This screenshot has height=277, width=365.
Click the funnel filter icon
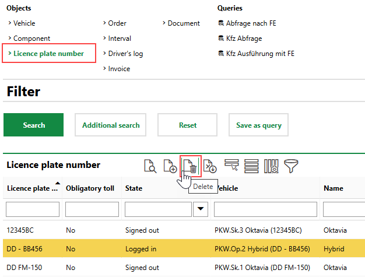292,166
